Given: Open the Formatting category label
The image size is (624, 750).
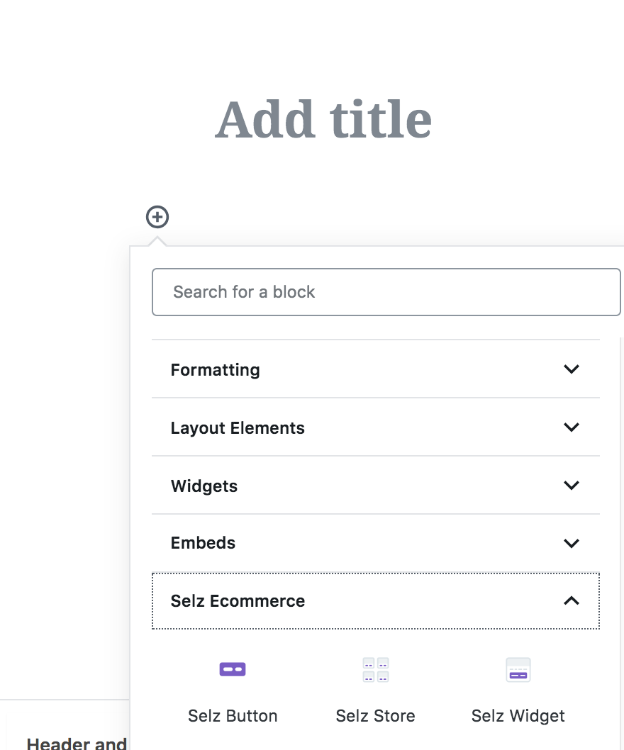Looking at the screenshot, I should pos(216,370).
